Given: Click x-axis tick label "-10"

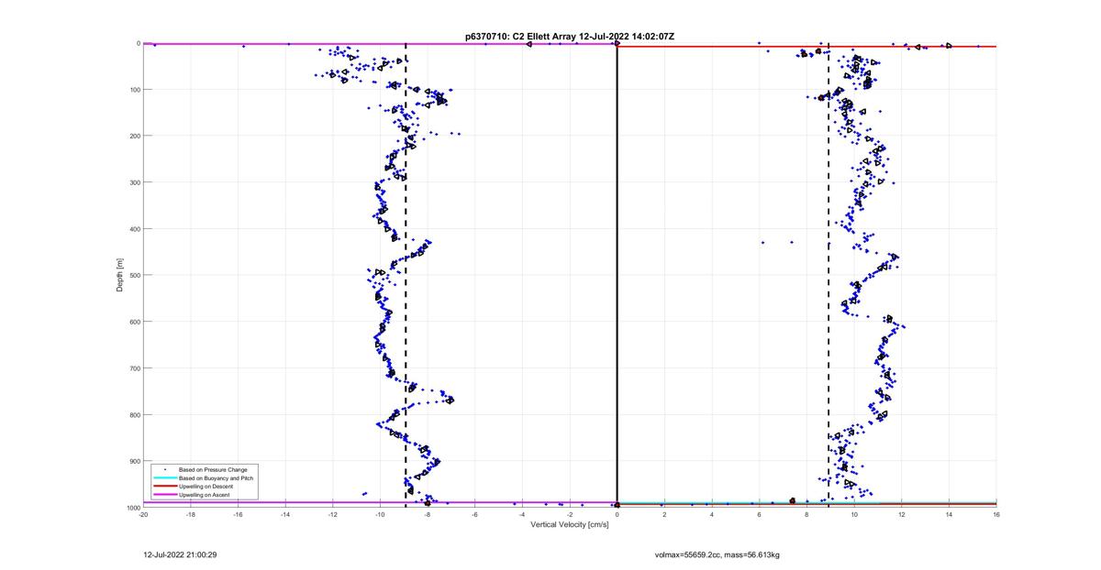Looking at the screenshot, I should tap(380, 515).
